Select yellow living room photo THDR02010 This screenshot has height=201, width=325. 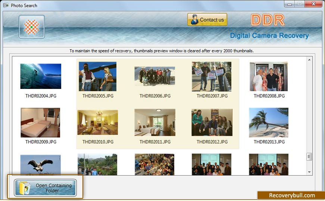point(98,123)
